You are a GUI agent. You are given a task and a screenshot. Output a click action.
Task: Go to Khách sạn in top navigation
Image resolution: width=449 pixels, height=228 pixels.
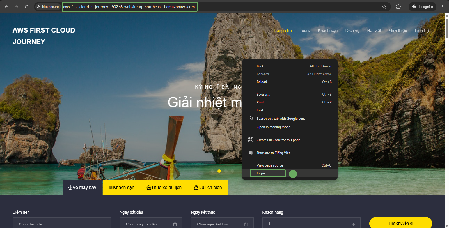coord(327,30)
